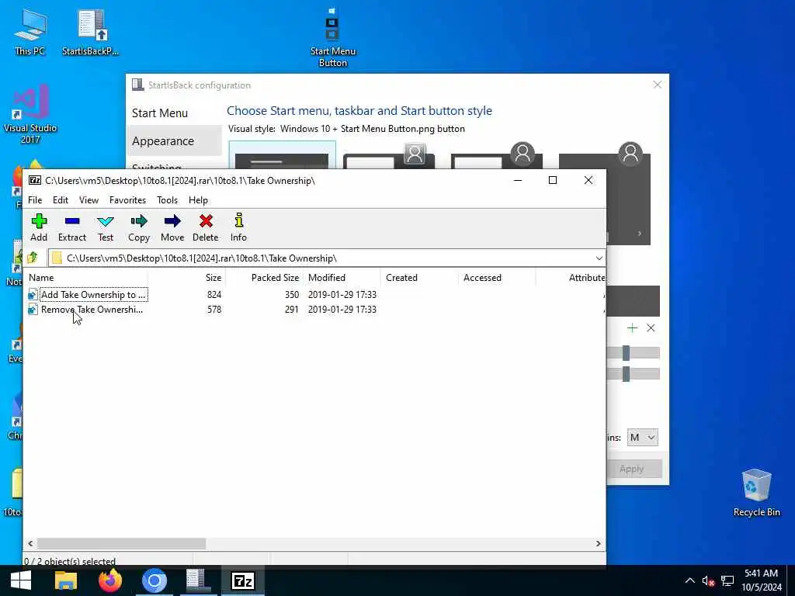
Task: Open the blue circle browser taskbar icon
Action: 154,580
